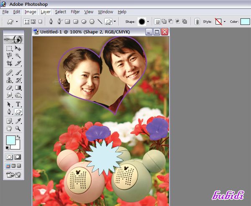Select the Dodge tool
The height and width of the screenshot is (206, 251).
coord(18,95)
